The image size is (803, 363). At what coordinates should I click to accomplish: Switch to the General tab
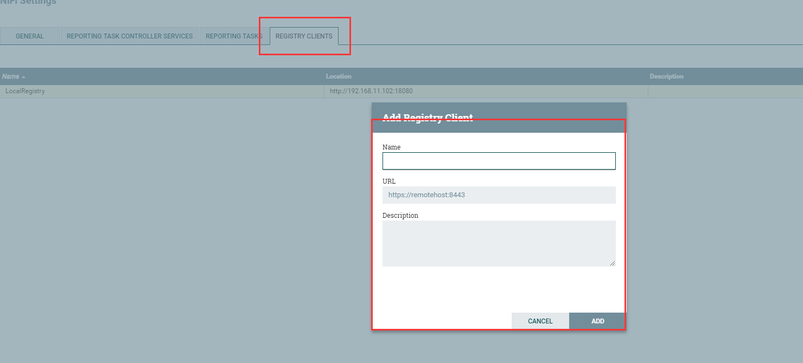30,36
